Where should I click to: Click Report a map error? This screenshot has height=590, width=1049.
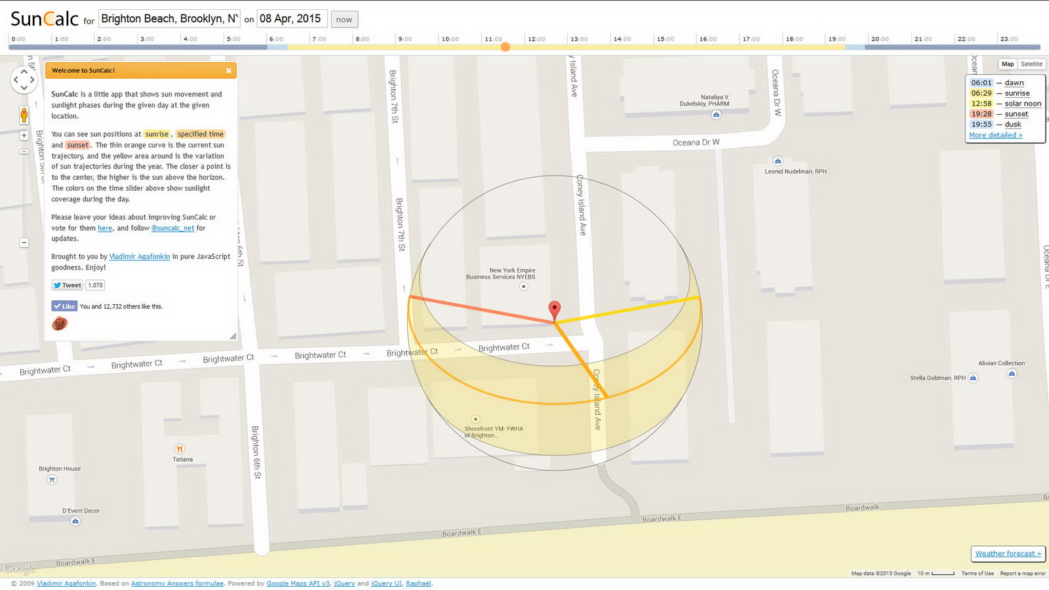1023,574
